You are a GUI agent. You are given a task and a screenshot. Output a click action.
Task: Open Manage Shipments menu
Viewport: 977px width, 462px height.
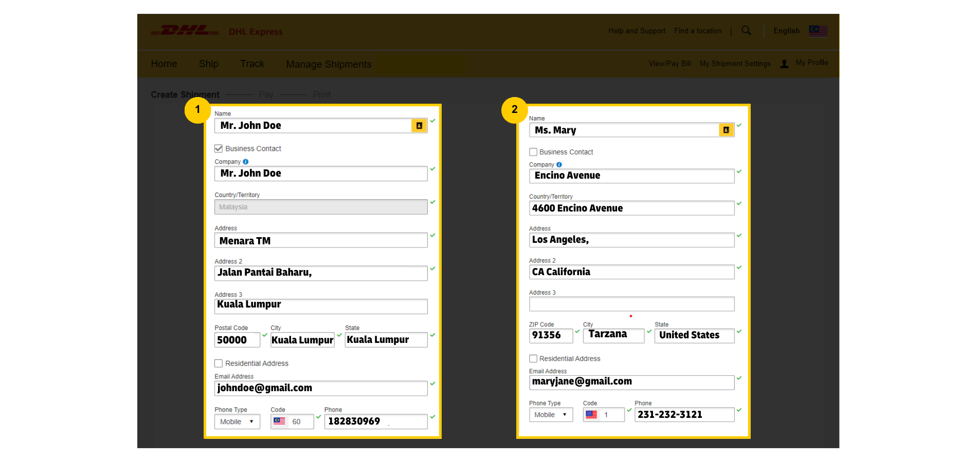[x=329, y=64]
